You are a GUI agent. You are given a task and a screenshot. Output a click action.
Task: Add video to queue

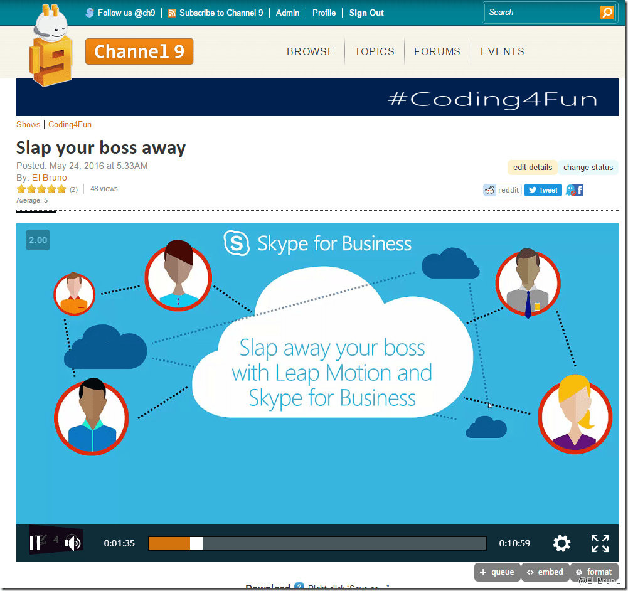pos(497,572)
